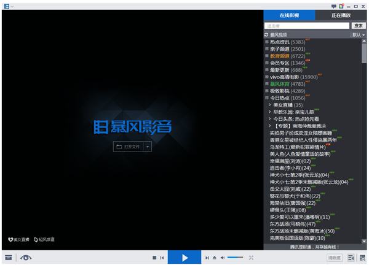
Task: Click the list scrollbar down arrow
Action: [x=364, y=241]
